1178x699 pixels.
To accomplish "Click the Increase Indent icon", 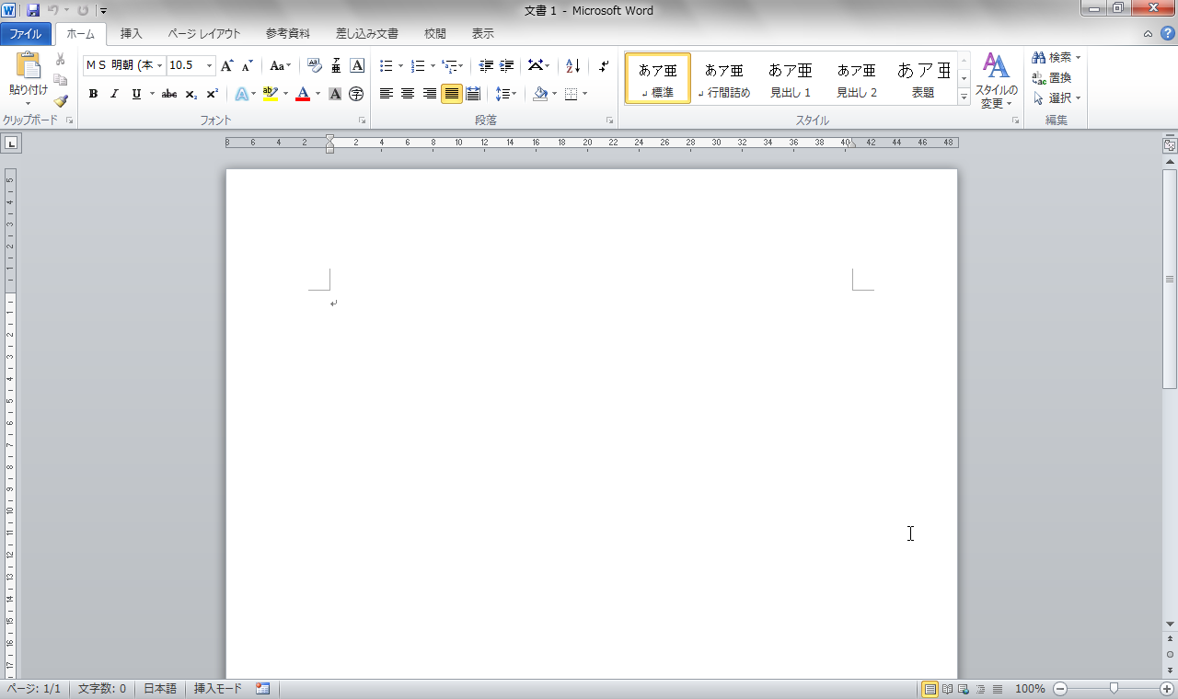I will click(506, 65).
